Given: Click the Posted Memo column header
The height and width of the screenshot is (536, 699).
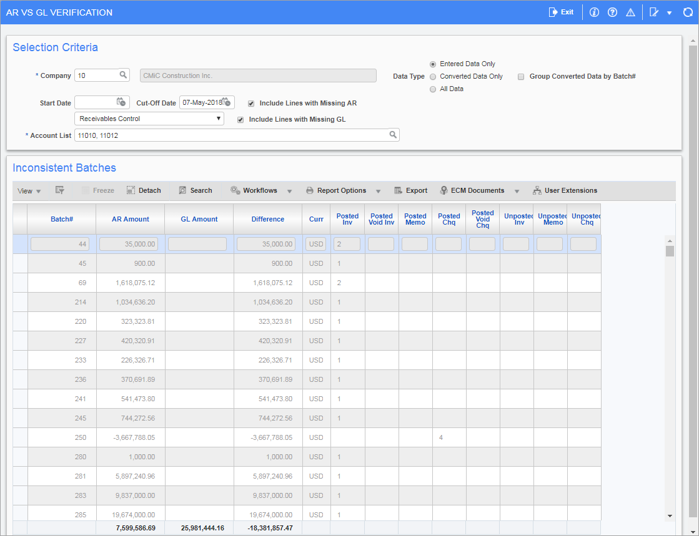Looking at the screenshot, I should coord(415,219).
